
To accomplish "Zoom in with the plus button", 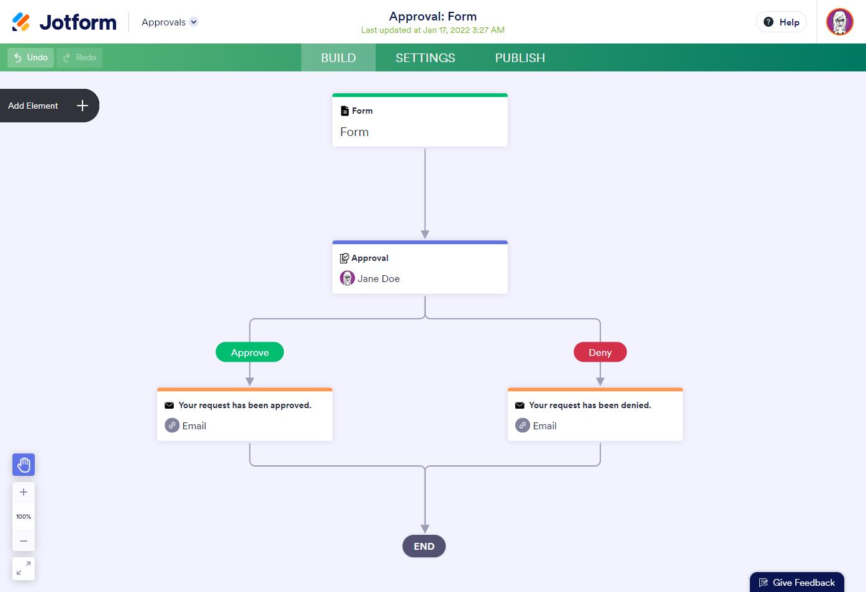I will pos(24,493).
